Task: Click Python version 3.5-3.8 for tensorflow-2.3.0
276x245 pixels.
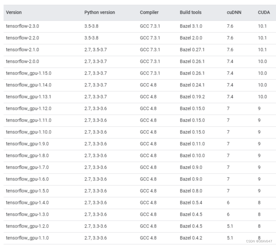Action: (91, 26)
